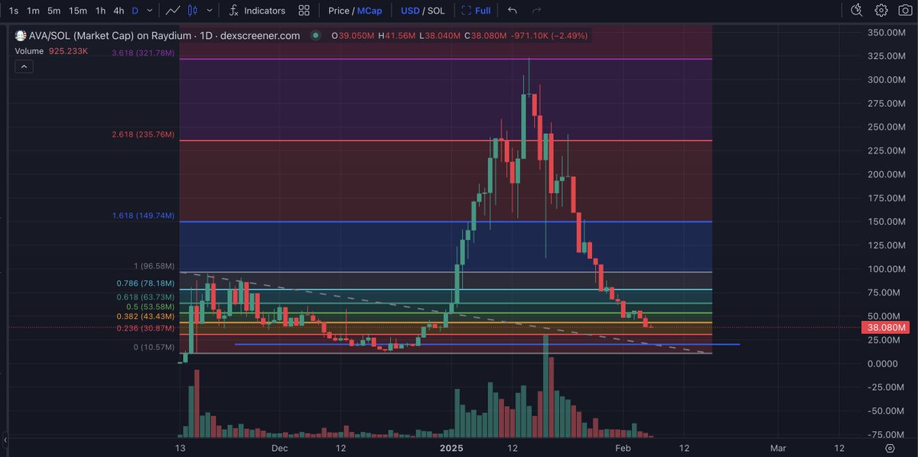Select the D daily timeframe
This screenshot has height=457, width=918.
click(135, 11)
